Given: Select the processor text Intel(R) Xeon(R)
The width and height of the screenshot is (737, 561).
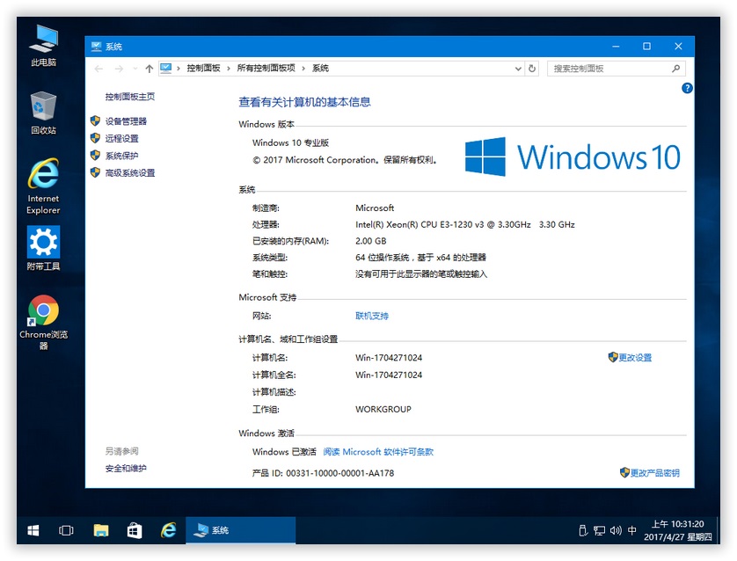Looking at the screenshot, I should point(465,224).
